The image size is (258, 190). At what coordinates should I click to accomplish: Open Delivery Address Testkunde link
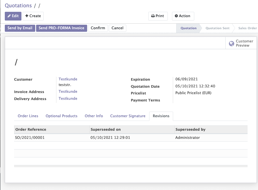(x=68, y=98)
